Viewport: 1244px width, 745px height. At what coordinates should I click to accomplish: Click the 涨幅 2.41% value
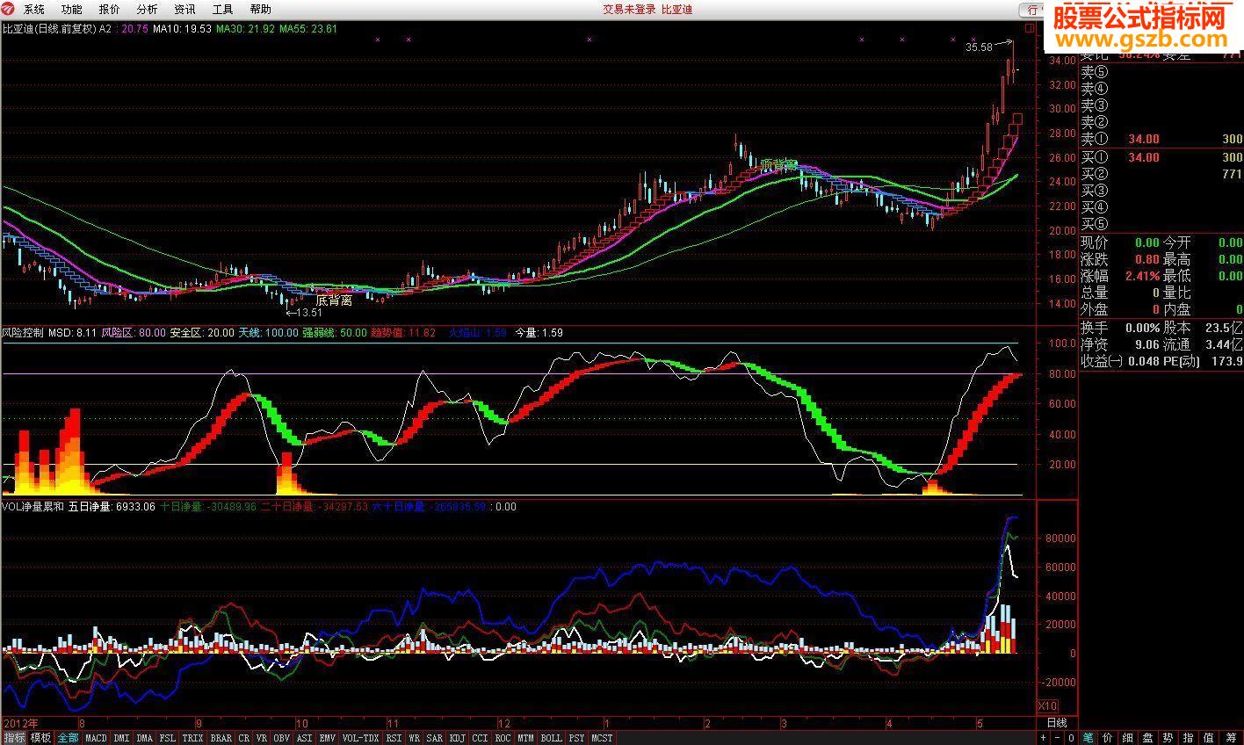click(1143, 276)
